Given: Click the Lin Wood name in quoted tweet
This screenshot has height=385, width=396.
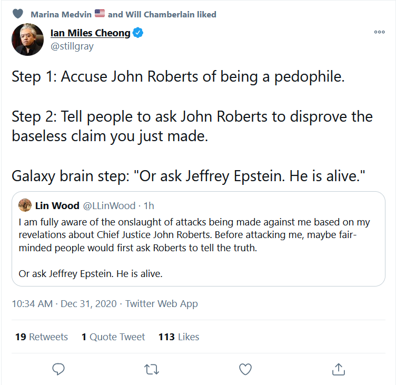Looking at the screenshot, I should click(57, 205).
